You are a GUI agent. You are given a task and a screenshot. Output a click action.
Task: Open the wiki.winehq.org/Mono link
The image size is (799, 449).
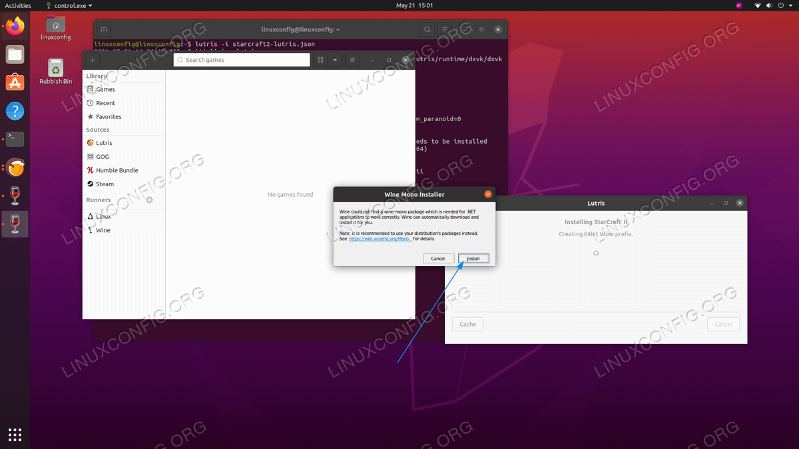click(380, 239)
